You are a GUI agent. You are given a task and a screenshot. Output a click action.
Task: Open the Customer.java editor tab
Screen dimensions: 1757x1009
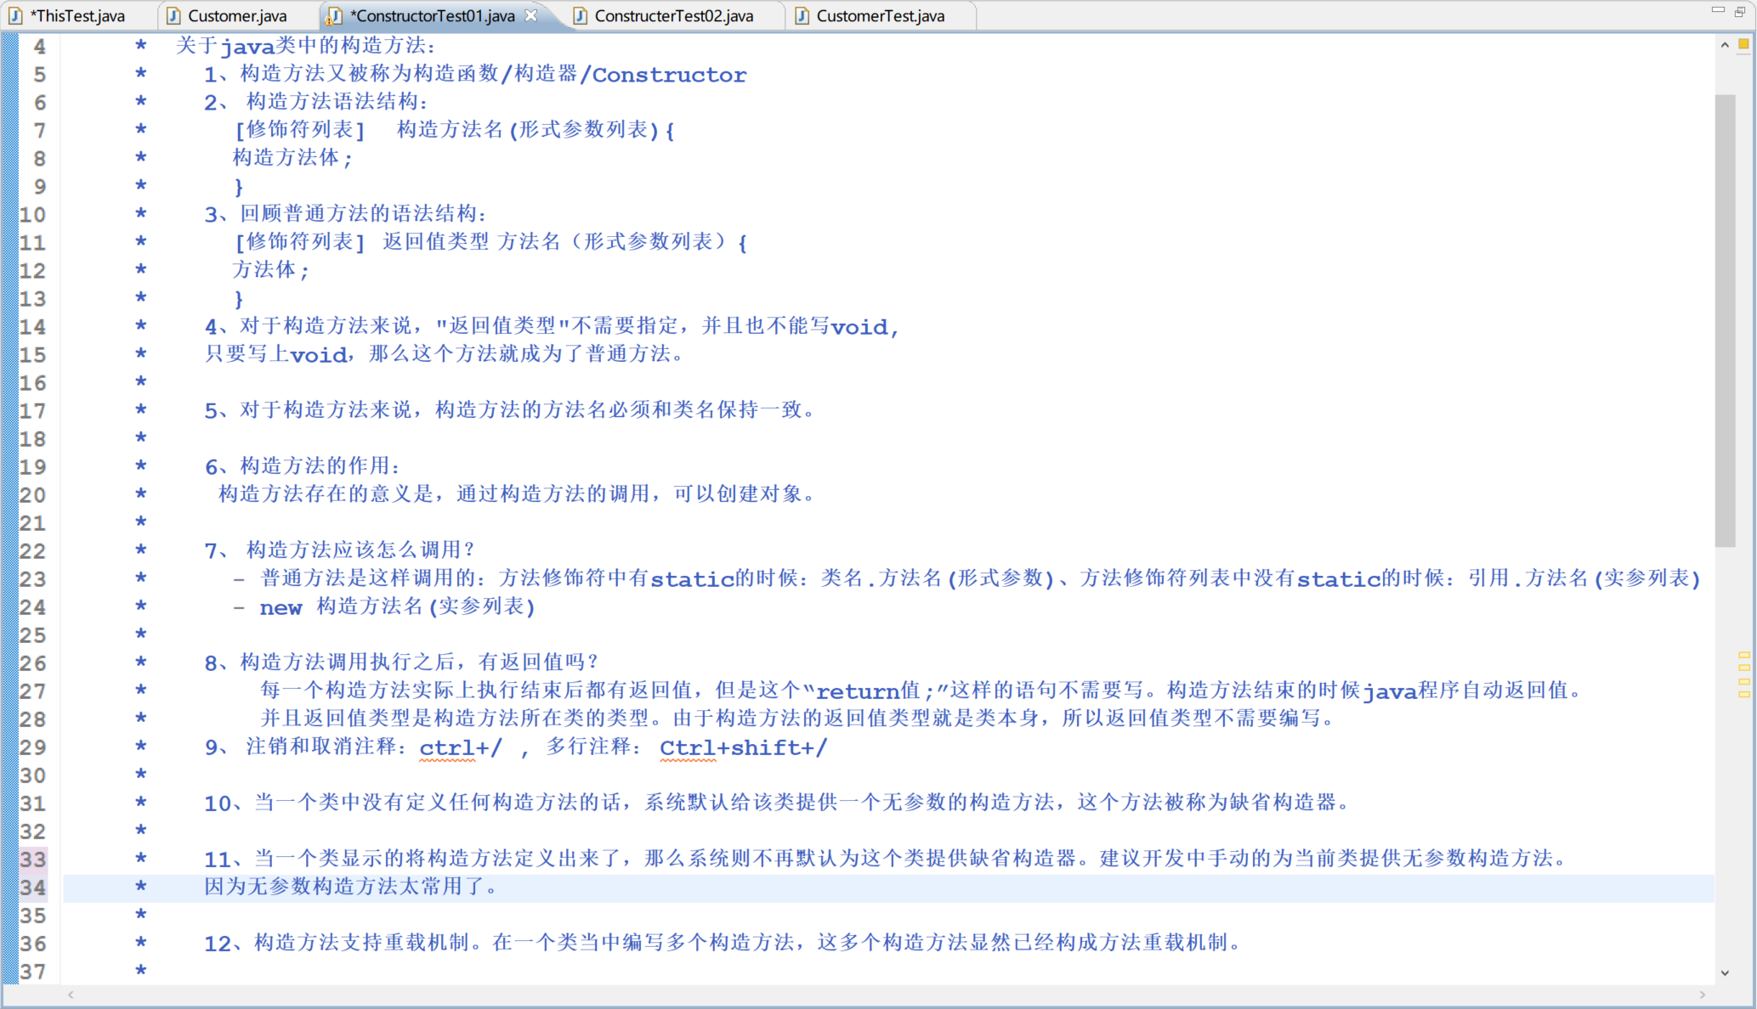[x=236, y=16]
